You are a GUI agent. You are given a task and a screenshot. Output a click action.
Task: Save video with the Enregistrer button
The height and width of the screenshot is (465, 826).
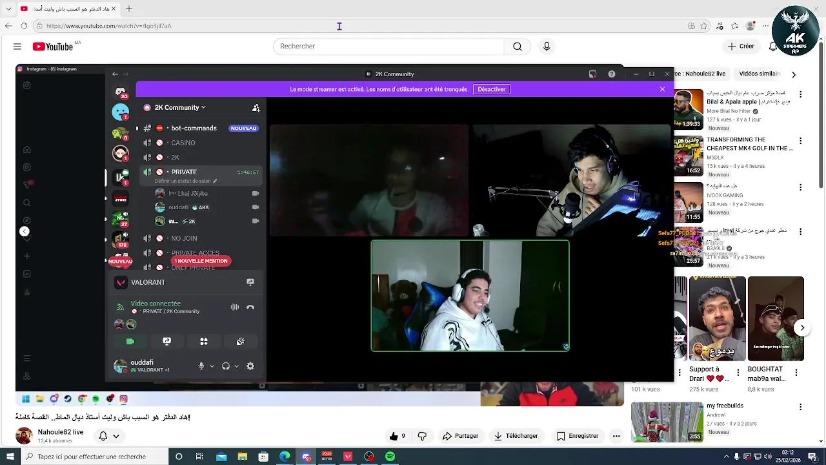(578, 436)
